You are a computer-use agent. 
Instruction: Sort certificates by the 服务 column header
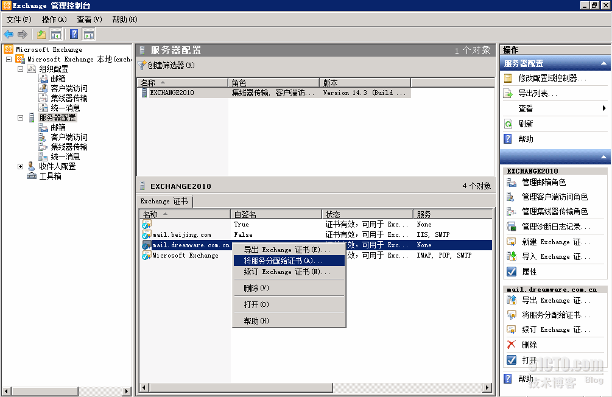(x=452, y=214)
